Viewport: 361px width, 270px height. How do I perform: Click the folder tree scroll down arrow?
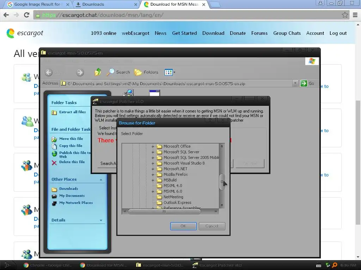tap(222, 205)
